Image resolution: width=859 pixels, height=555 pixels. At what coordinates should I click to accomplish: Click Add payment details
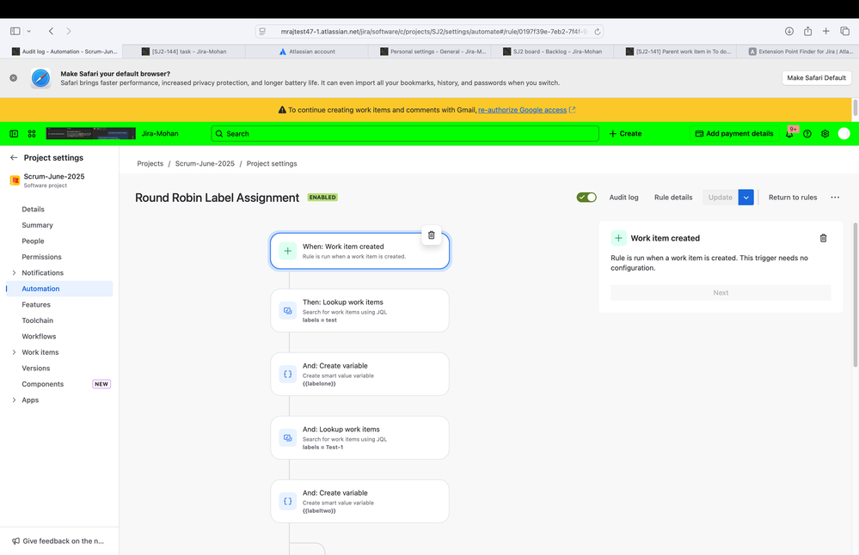tap(734, 133)
